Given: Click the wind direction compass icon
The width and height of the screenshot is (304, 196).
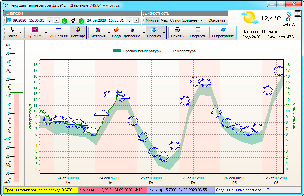Looking at the screenshot, I should pos(288,15).
